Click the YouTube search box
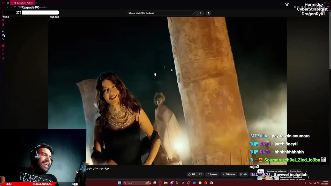Screen dimensions: 331x186 pyautogui.click(x=159, y=13)
